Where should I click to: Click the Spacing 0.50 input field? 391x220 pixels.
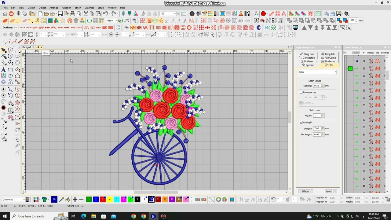tap(317, 86)
